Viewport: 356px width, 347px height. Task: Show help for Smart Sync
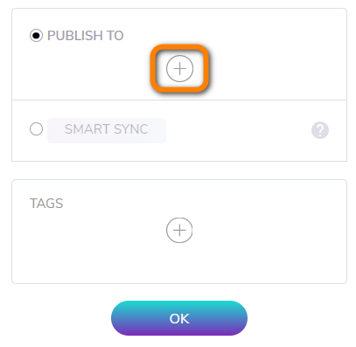(x=320, y=130)
